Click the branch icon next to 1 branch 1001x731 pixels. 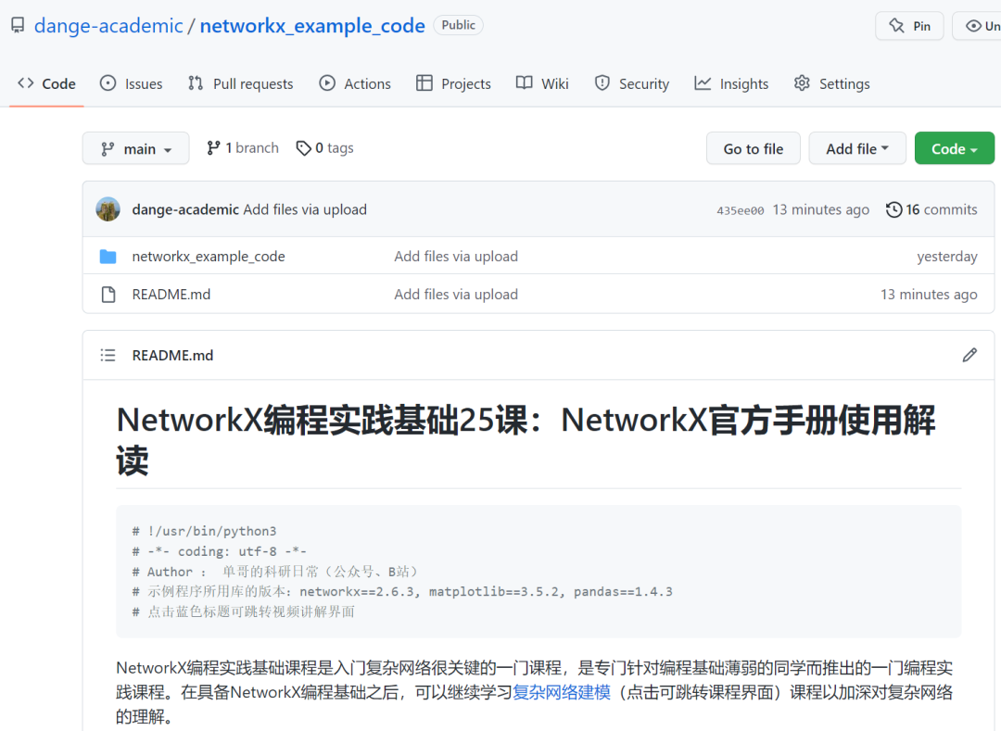(x=213, y=148)
